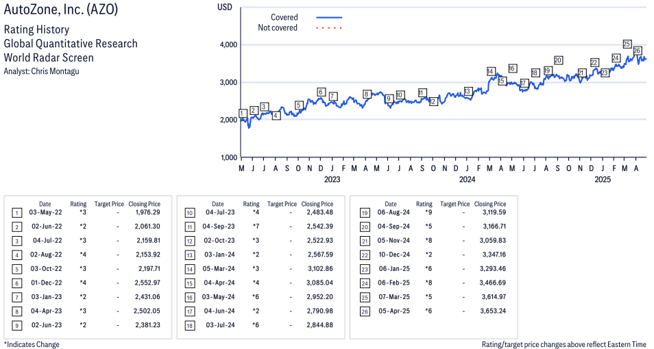Click closing price 3,166.71

tap(494, 227)
